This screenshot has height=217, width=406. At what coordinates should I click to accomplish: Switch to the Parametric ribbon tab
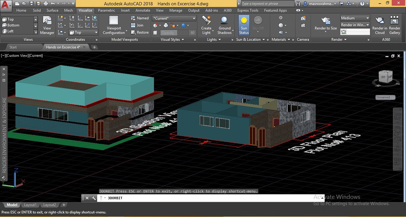[106, 10]
